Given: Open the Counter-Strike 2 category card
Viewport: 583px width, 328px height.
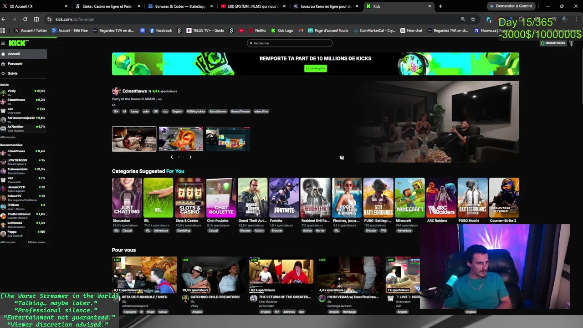Looking at the screenshot, I should [x=504, y=198].
